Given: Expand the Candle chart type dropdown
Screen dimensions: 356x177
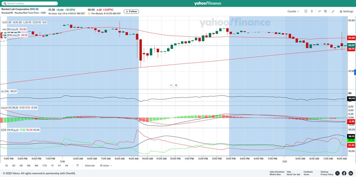Looking at the screenshot, I should point(293,11).
